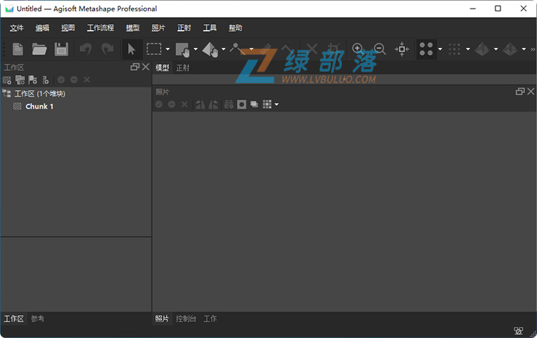Select Chunk 1 in workspace tree
The image size is (537, 338).
tap(39, 107)
